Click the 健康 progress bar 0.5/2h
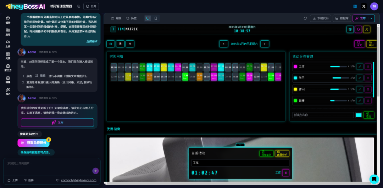This screenshot has width=383, height=188. click(338, 101)
